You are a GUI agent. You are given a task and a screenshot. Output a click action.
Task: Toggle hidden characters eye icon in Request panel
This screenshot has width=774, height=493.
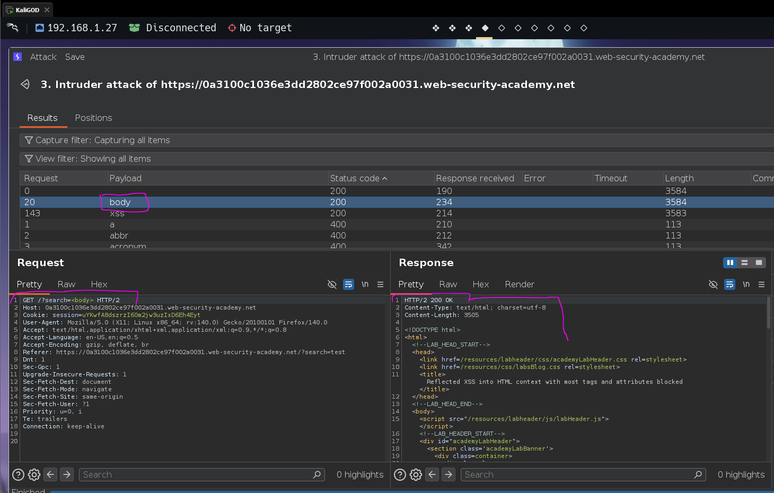click(x=332, y=284)
